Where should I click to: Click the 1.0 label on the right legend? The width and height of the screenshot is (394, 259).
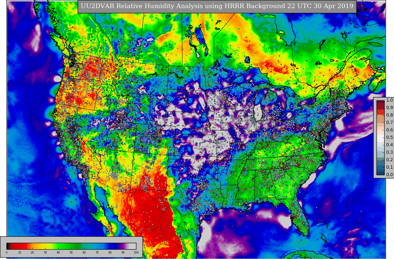[x=389, y=100]
